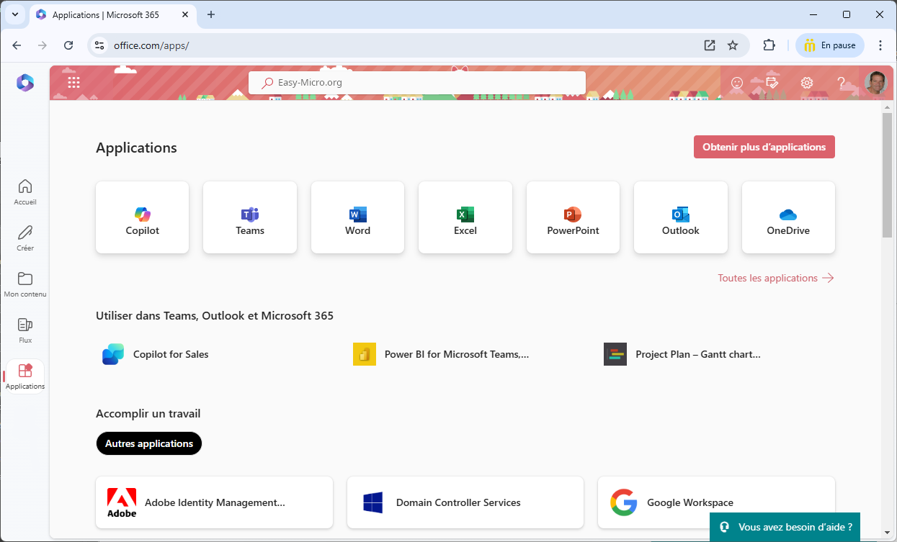897x542 pixels.
Task: Open a new browser tab
Action: pos(211,14)
